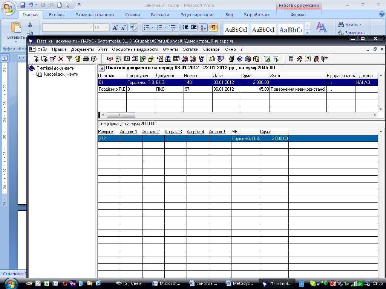The image size is (386, 289).
Task: Click the left-arrow back button by the period header
Action: [x=101, y=68]
